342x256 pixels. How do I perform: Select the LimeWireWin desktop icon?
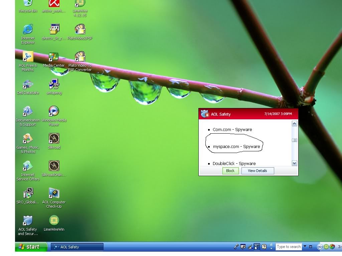tap(54, 220)
